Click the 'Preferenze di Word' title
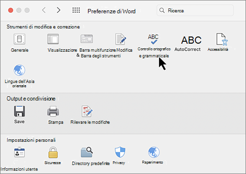The height and width of the screenshot is (174, 246). [112, 11]
